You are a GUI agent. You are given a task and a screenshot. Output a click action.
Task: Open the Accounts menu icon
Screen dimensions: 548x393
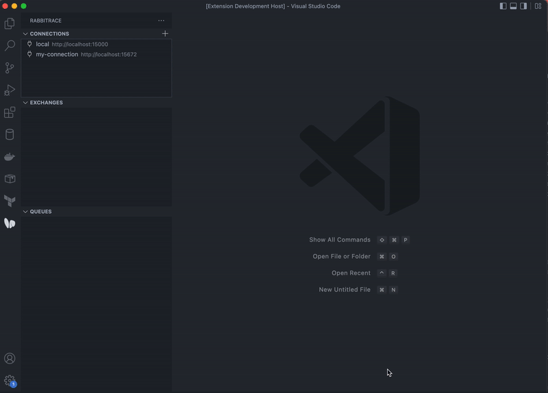pyautogui.click(x=10, y=358)
